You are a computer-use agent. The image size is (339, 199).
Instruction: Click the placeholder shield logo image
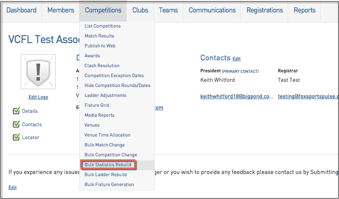pos(38,72)
